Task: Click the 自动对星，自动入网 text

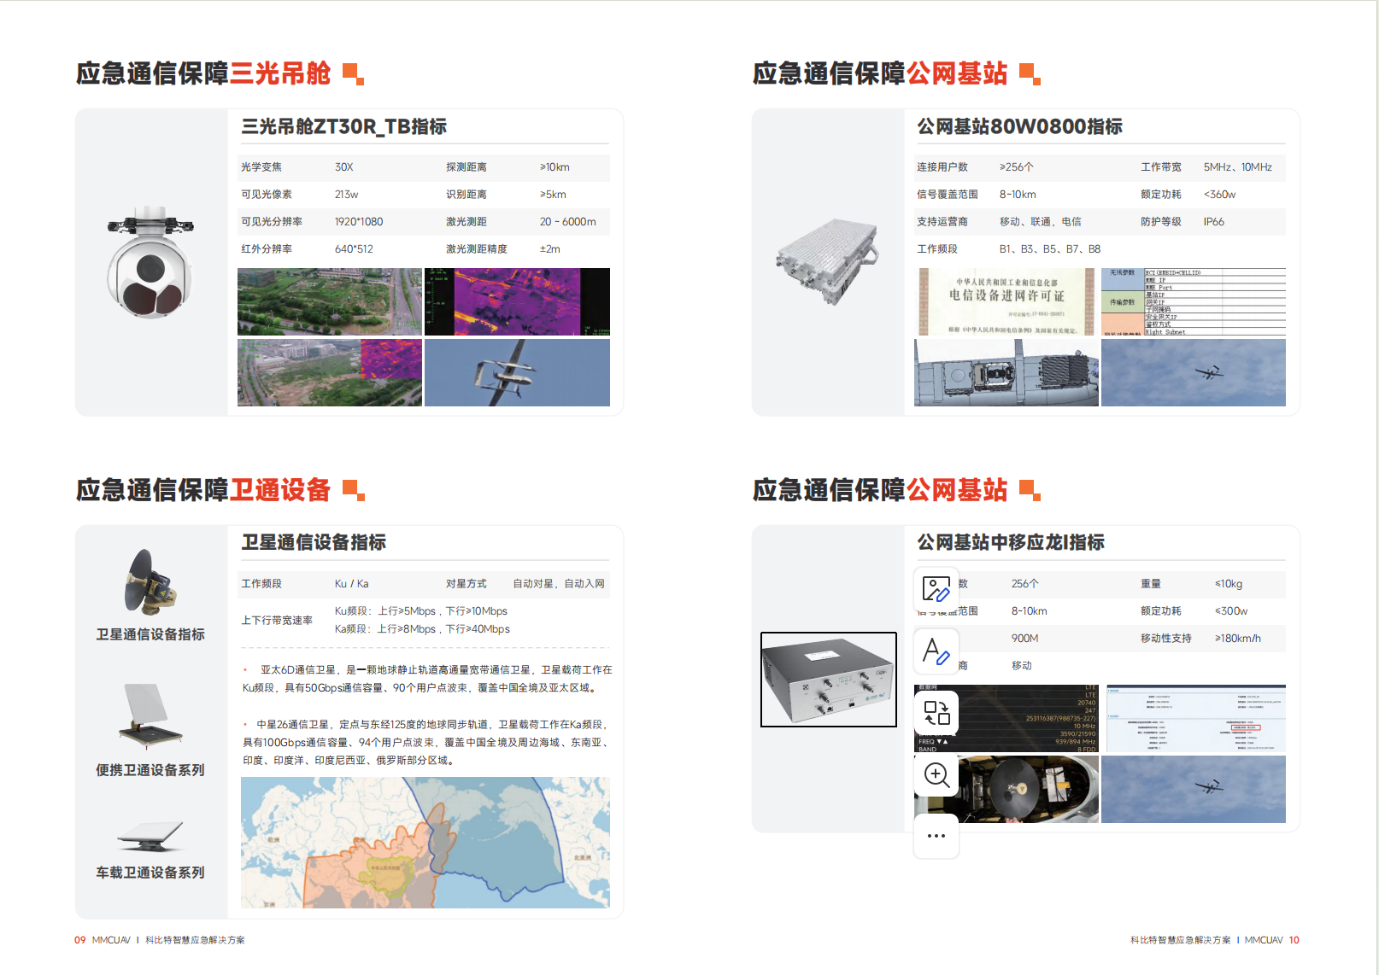Action: click(x=559, y=584)
